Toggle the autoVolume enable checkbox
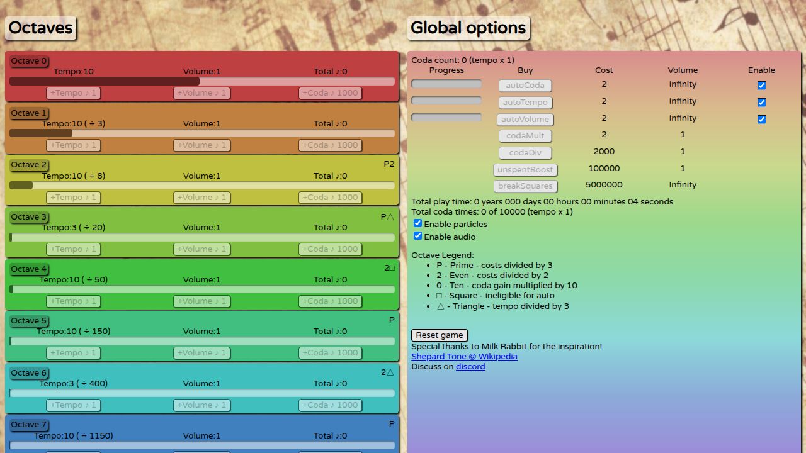Viewport: 806px width, 453px height. [x=761, y=120]
